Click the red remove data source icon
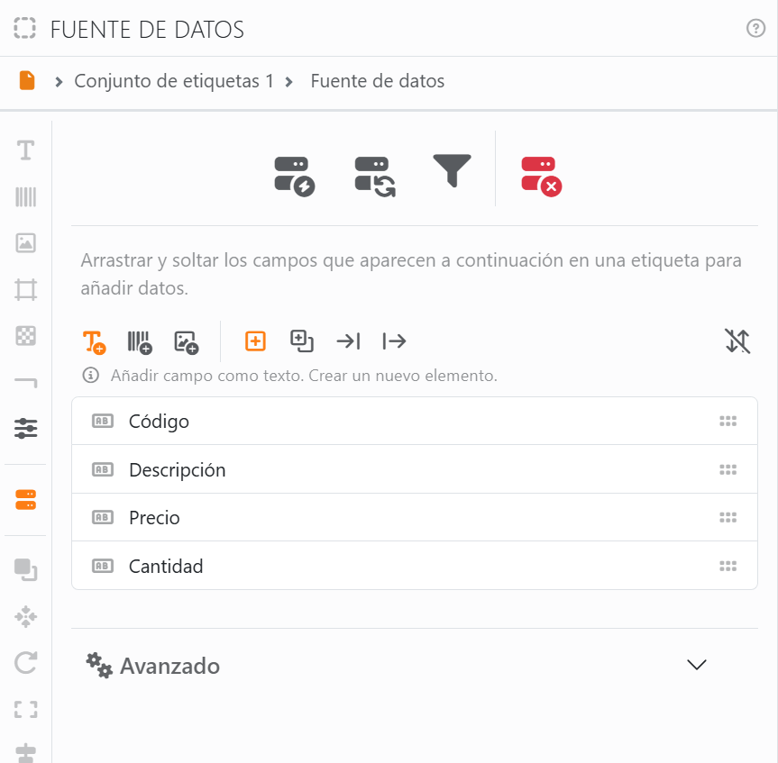The width and height of the screenshot is (778, 763). click(541, 177)
